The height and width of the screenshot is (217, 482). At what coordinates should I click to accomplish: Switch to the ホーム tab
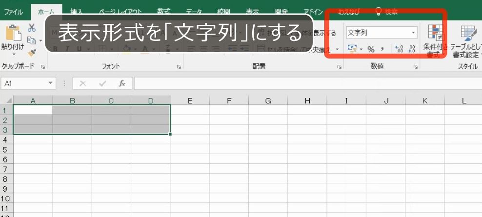46,12
